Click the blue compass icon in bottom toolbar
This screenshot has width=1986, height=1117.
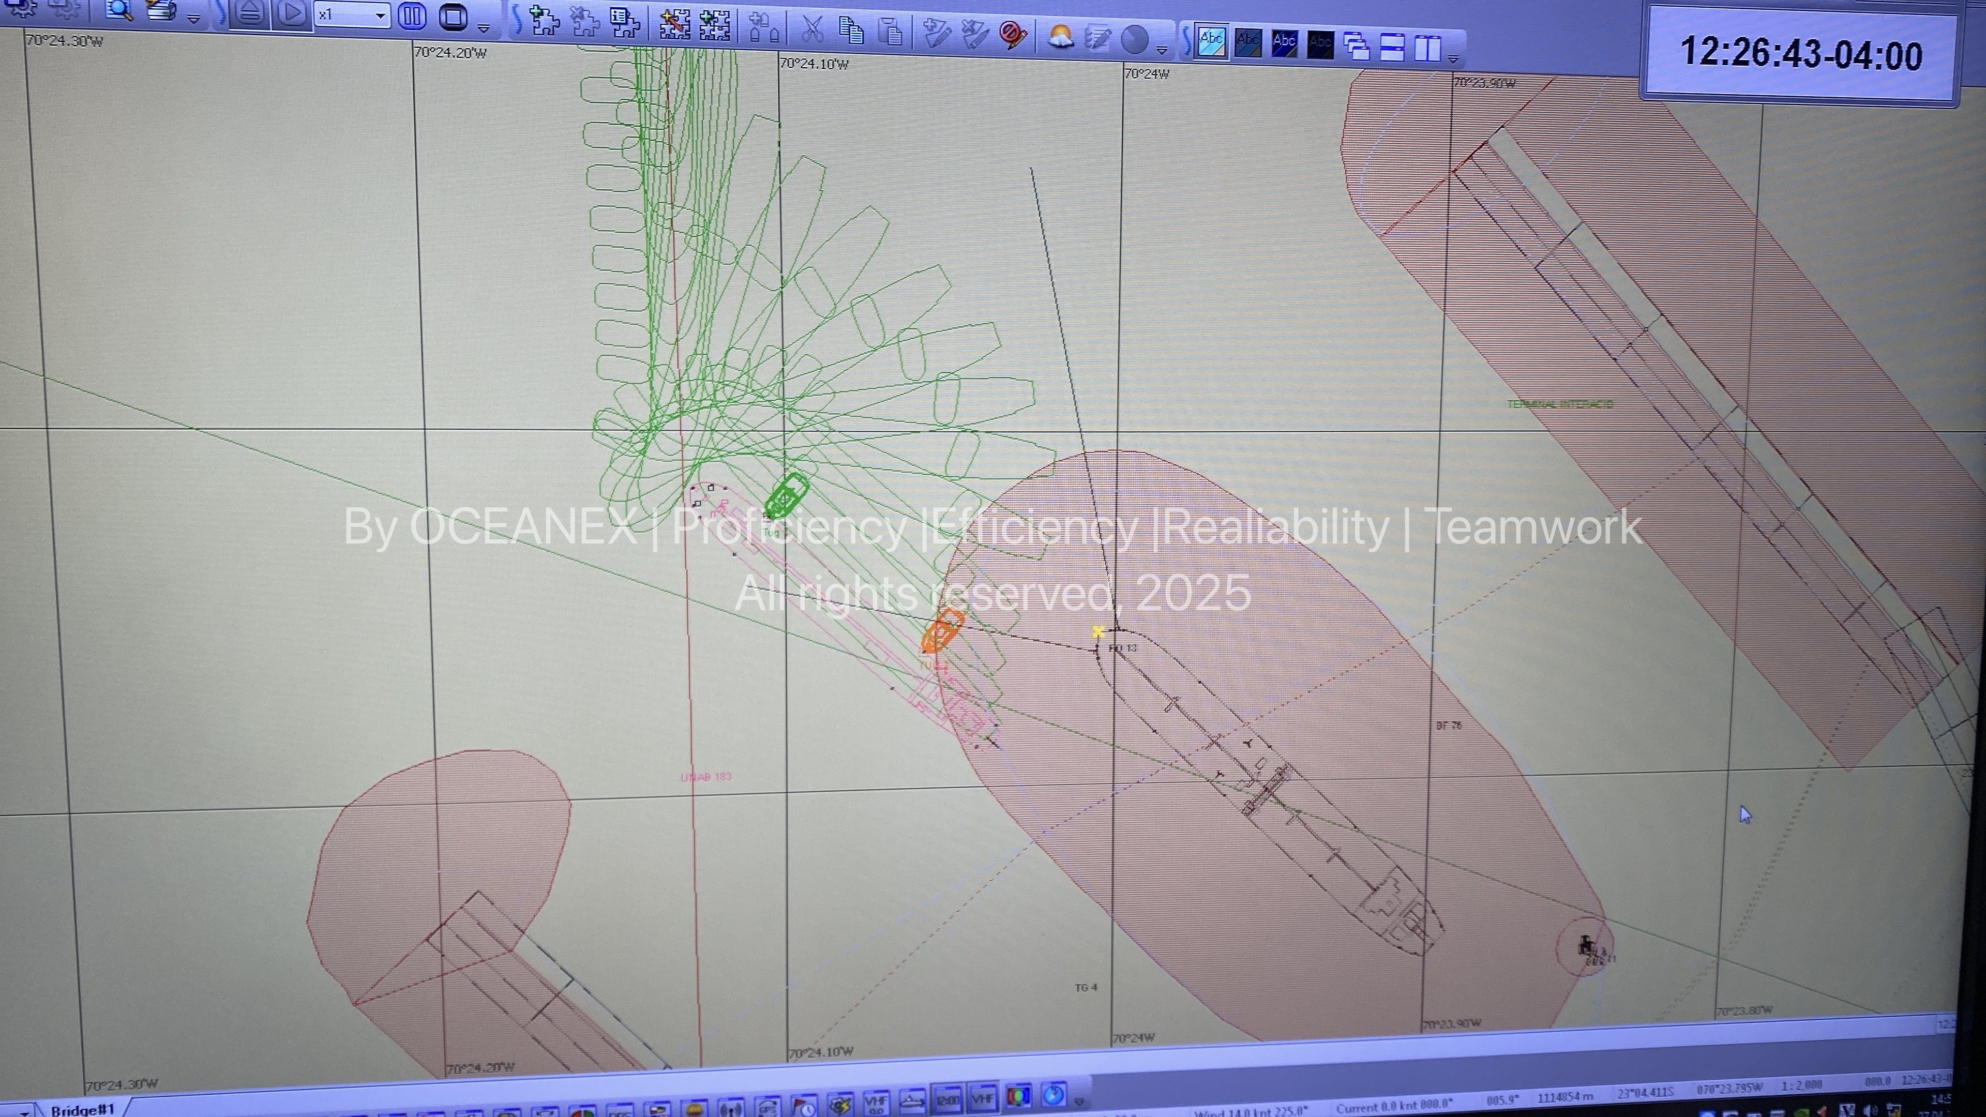coord(1053,1095)
